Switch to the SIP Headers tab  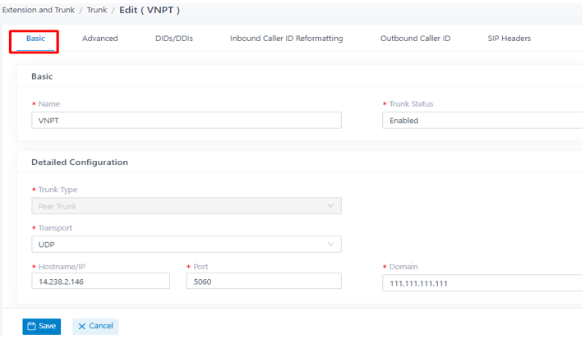509,39
